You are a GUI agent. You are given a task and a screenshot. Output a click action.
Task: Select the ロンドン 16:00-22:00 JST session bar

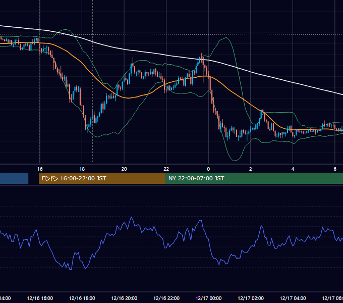click(x=102, y=178)
